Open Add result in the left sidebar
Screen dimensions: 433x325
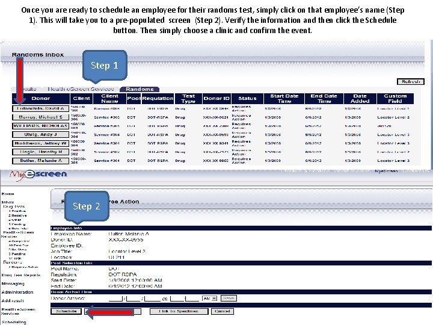(13, 301)
